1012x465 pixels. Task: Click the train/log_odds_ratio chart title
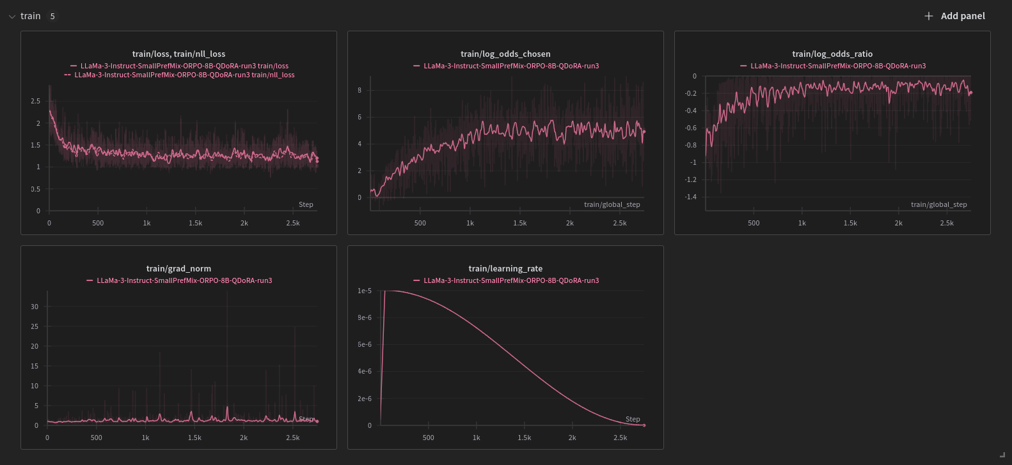832,54
